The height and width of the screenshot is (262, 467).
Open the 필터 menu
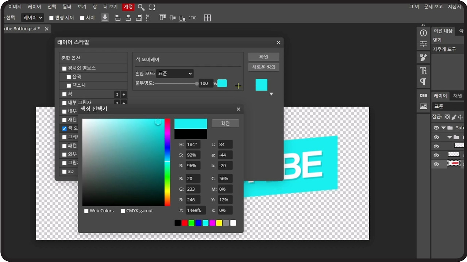point(67,7)
